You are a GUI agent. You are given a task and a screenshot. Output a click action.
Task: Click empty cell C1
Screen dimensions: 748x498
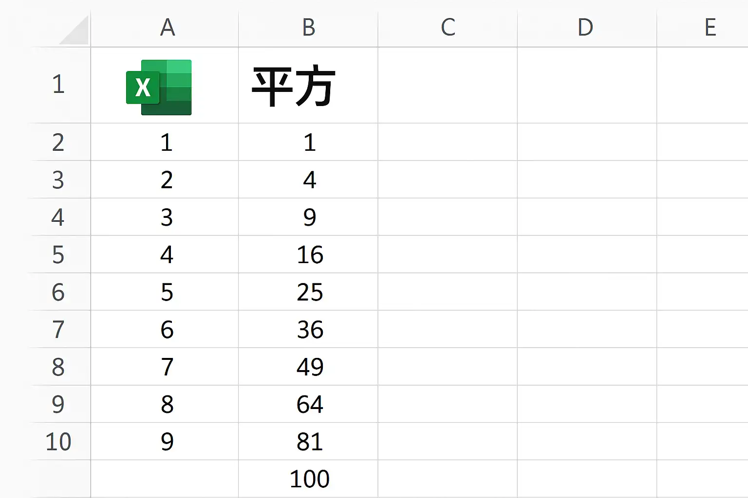tap(448, 86)
